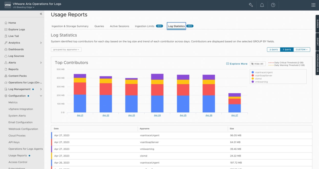Viewport: 319px width, 169px height.
Task: Click the vsantraceUrgent blue legend swatch
Action: 253,72
